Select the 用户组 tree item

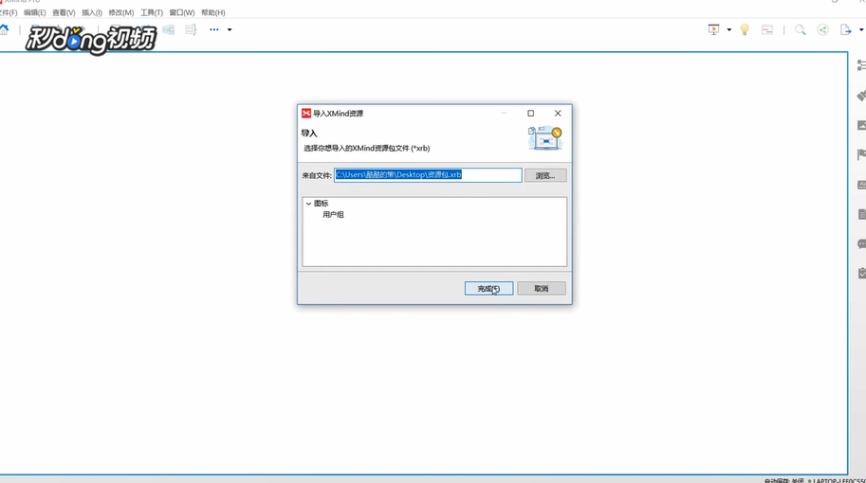click(333, 214)
